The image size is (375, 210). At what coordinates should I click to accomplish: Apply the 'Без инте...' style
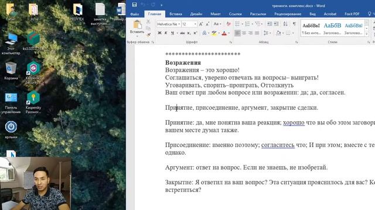tap(311, 29)
